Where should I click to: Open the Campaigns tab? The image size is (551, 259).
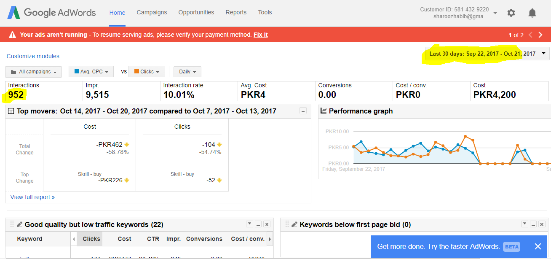point(152,12)
